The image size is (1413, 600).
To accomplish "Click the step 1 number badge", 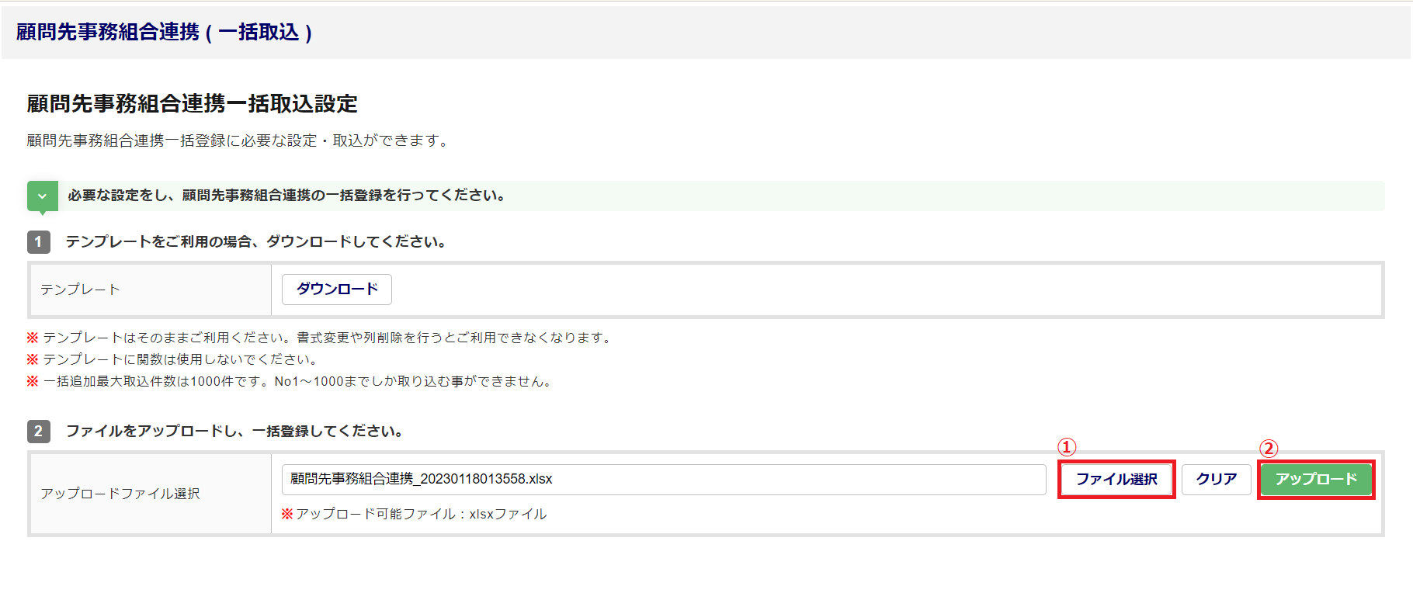I will tap(38, 242).
